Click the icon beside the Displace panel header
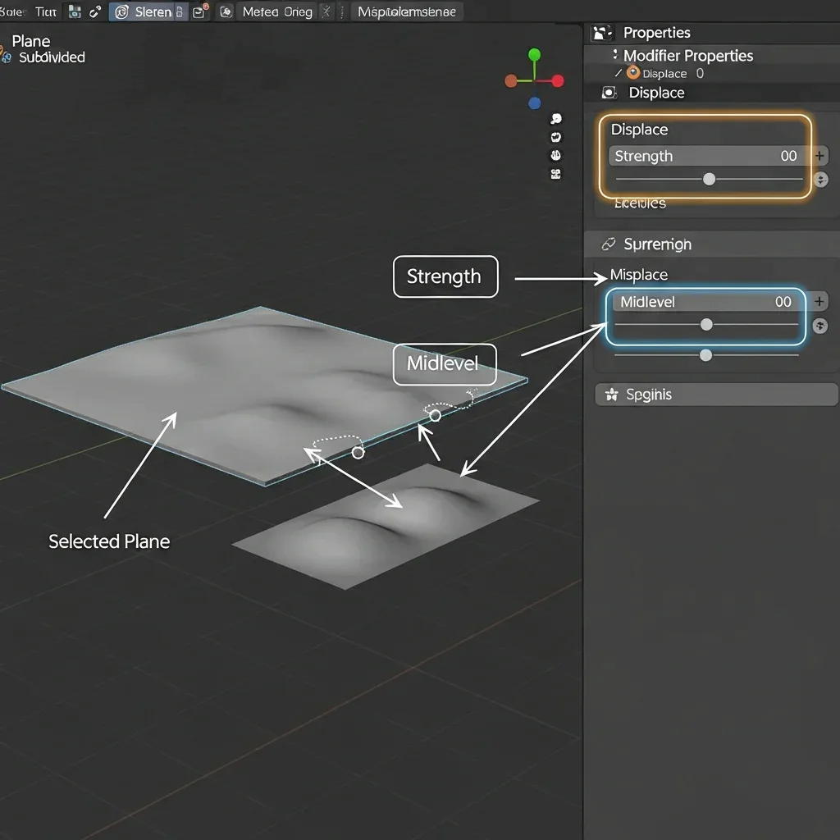This screenshot has width=840, height=840. (x=609, y=93)
